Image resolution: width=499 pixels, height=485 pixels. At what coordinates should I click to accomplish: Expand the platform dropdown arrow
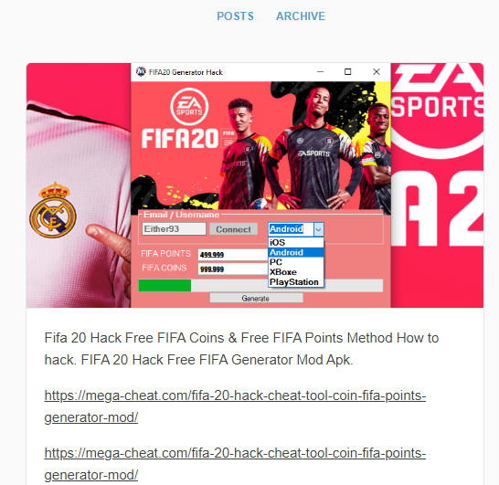(319, 229)
